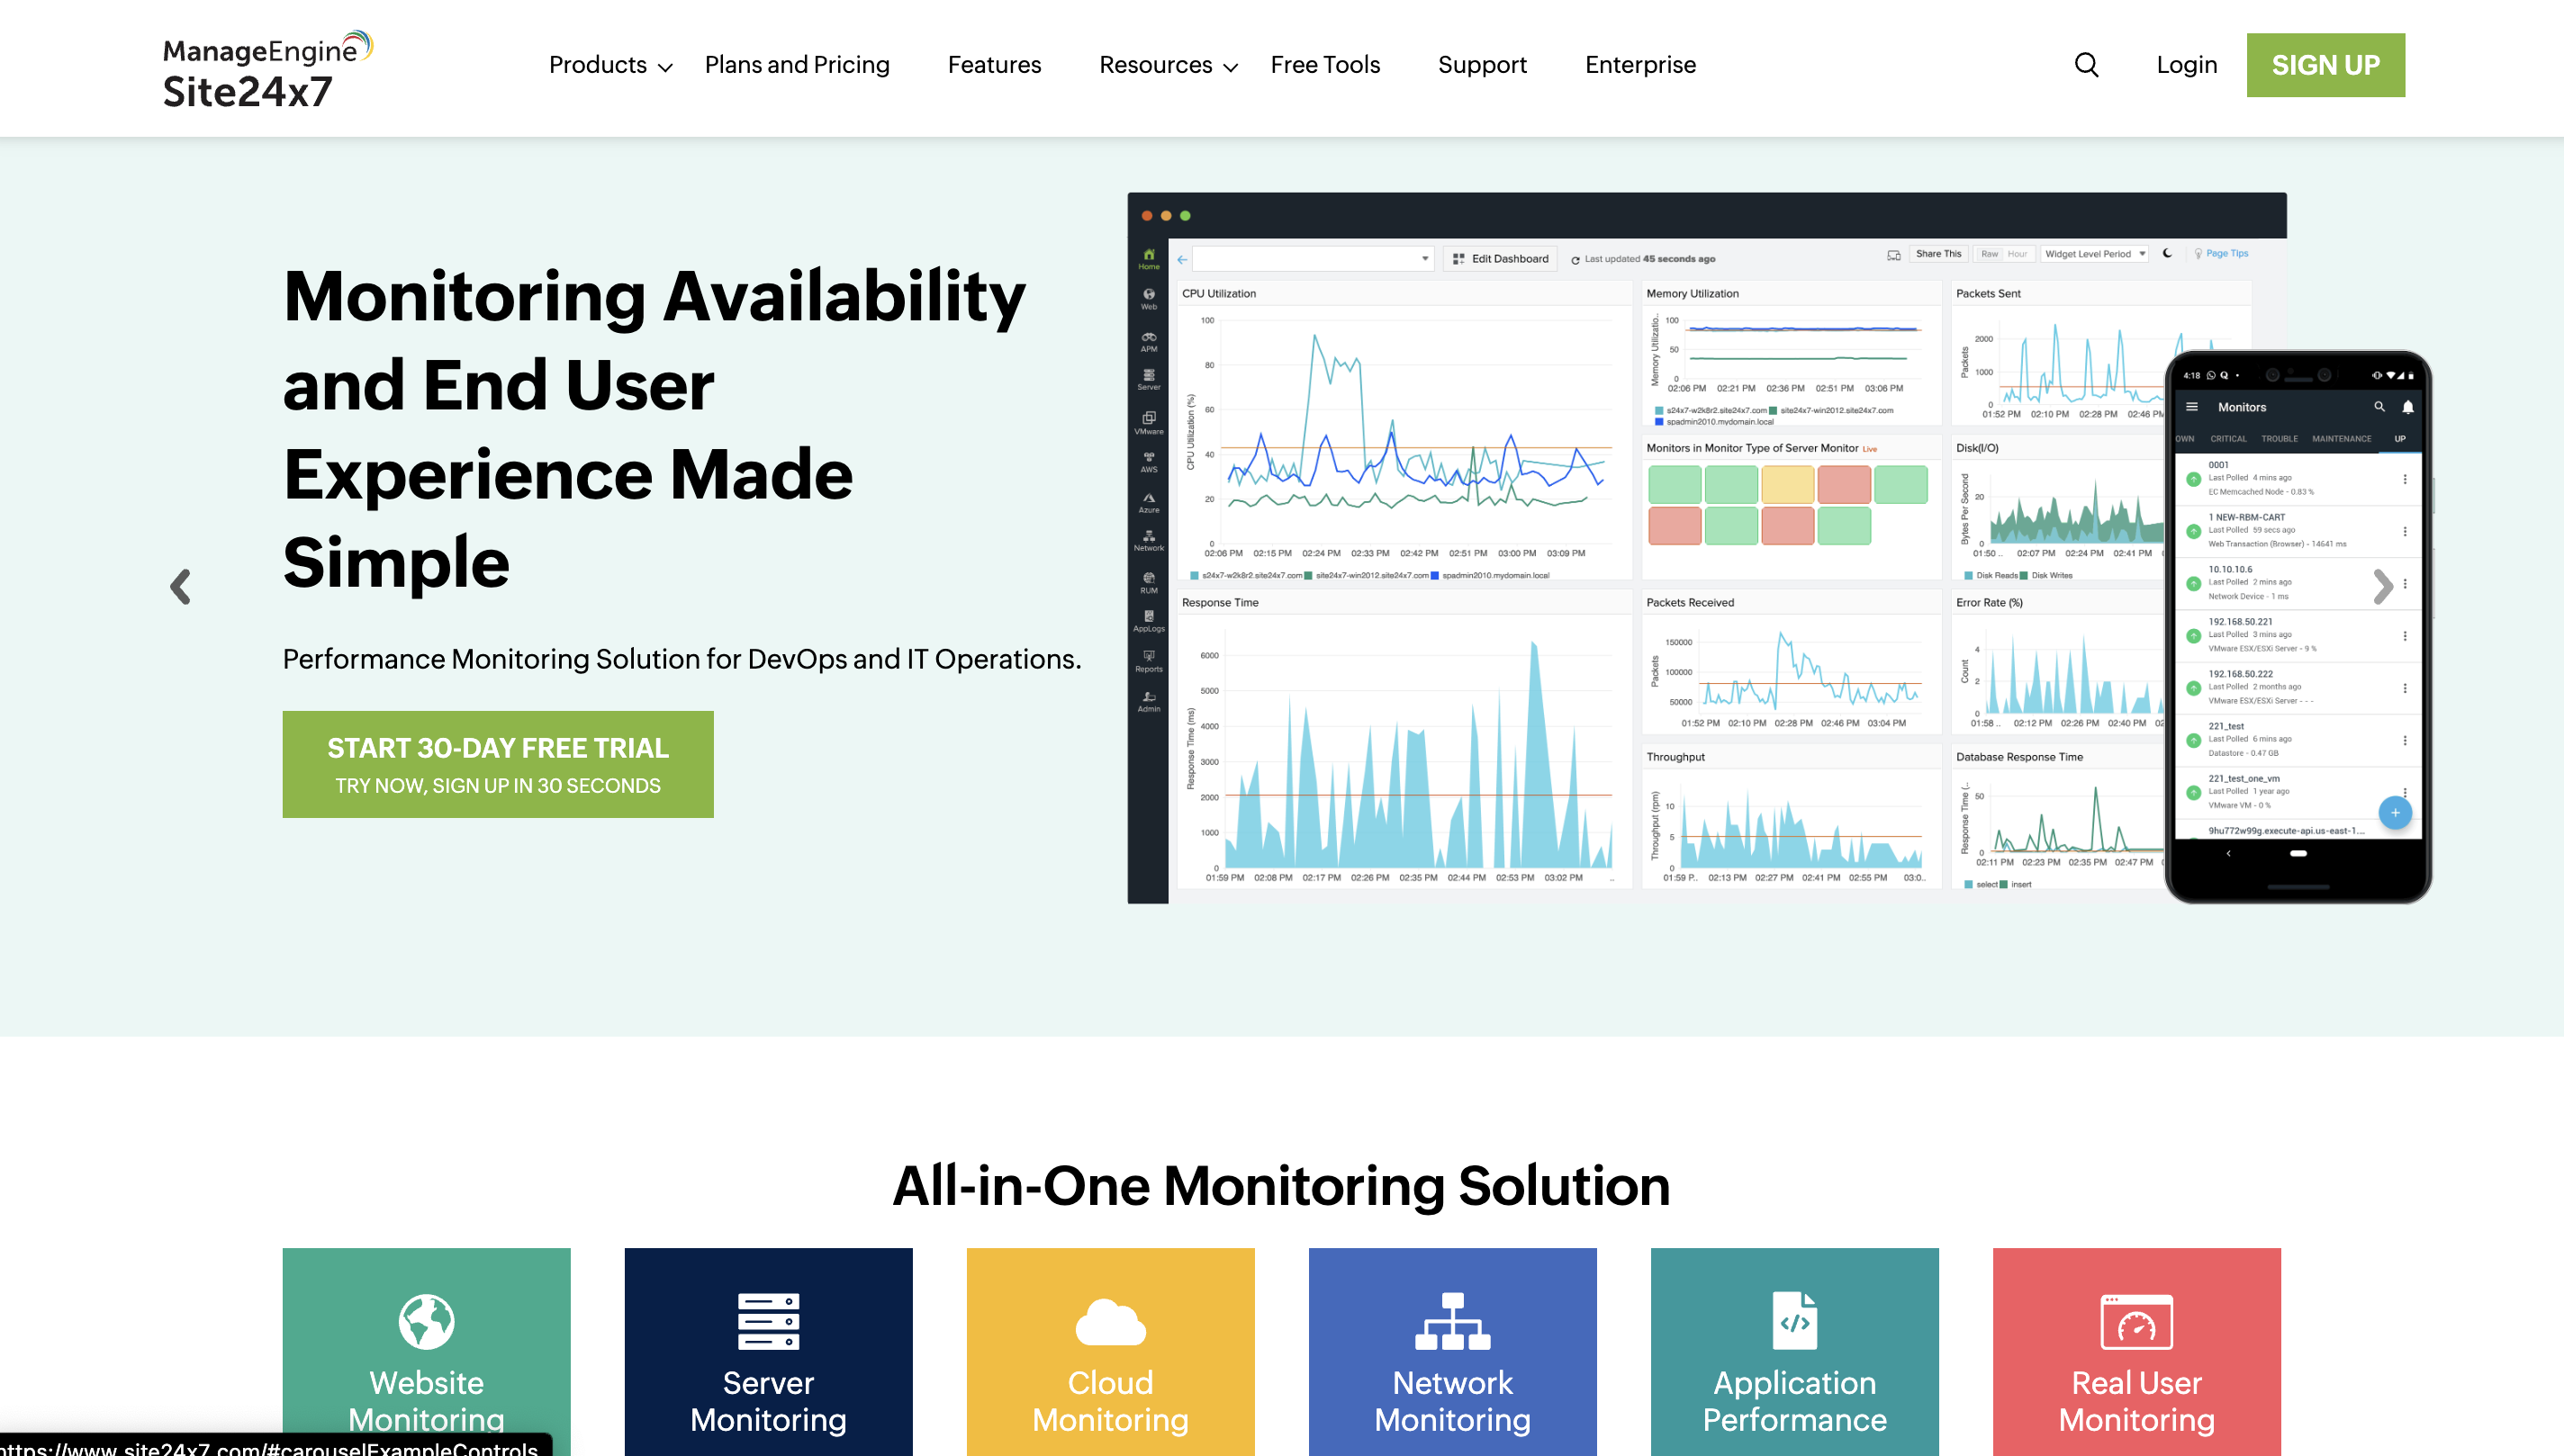Screen dimensions: 2564x1456
Task: Click the Network Monitoring topology icon
Action: click(x=1452, y=1321)
